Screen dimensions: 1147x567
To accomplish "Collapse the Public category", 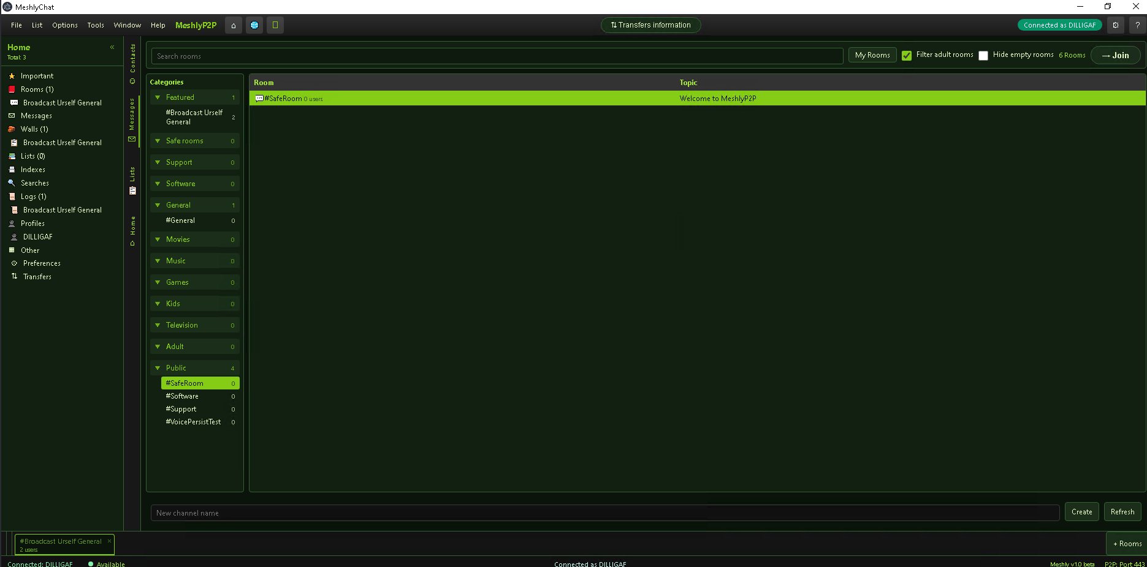I will pos(158,368).
